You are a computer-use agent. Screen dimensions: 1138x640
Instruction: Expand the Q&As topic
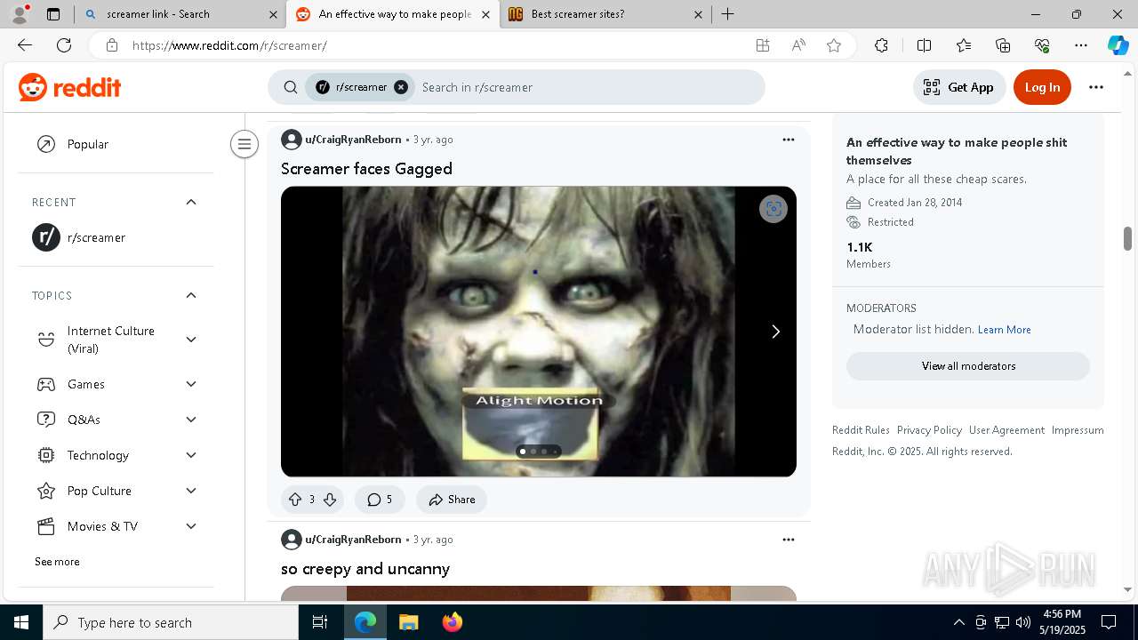tap(191, 420)
